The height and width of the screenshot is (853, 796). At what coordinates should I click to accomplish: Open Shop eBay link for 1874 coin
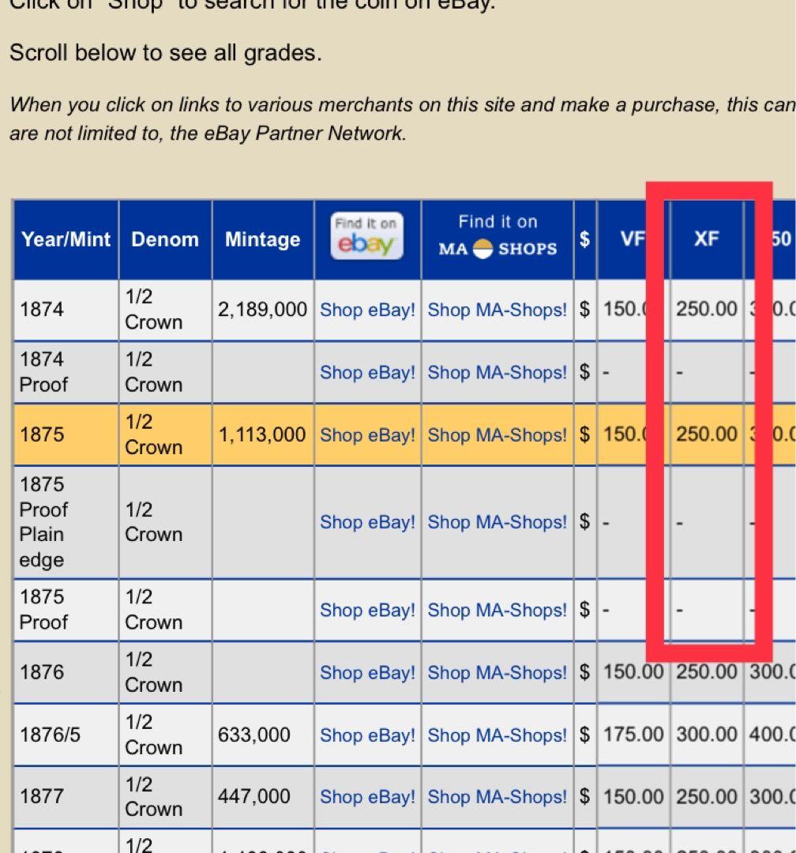367,310
